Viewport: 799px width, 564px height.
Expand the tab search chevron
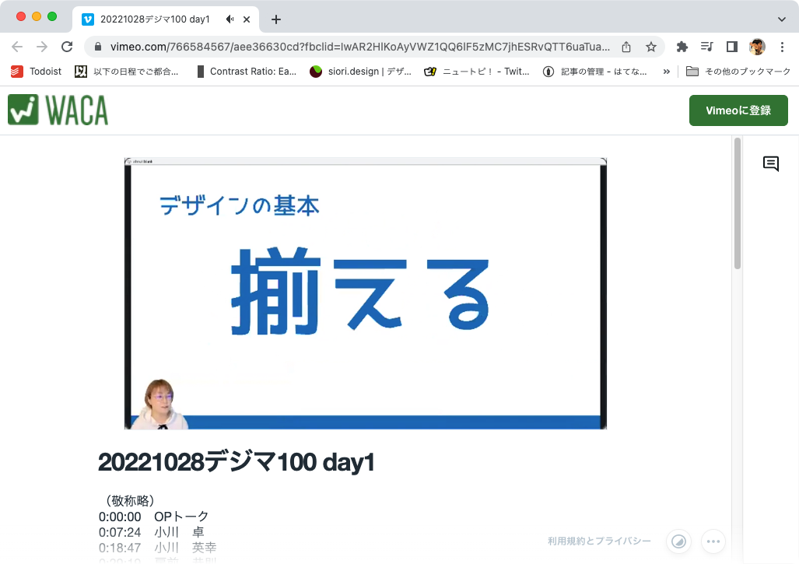pos(782,19)
